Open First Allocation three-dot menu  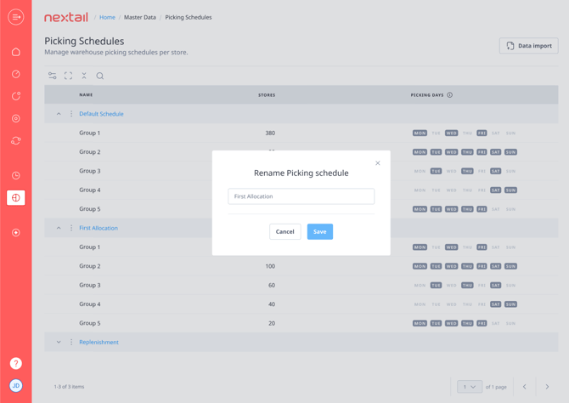tap(71, 228)
